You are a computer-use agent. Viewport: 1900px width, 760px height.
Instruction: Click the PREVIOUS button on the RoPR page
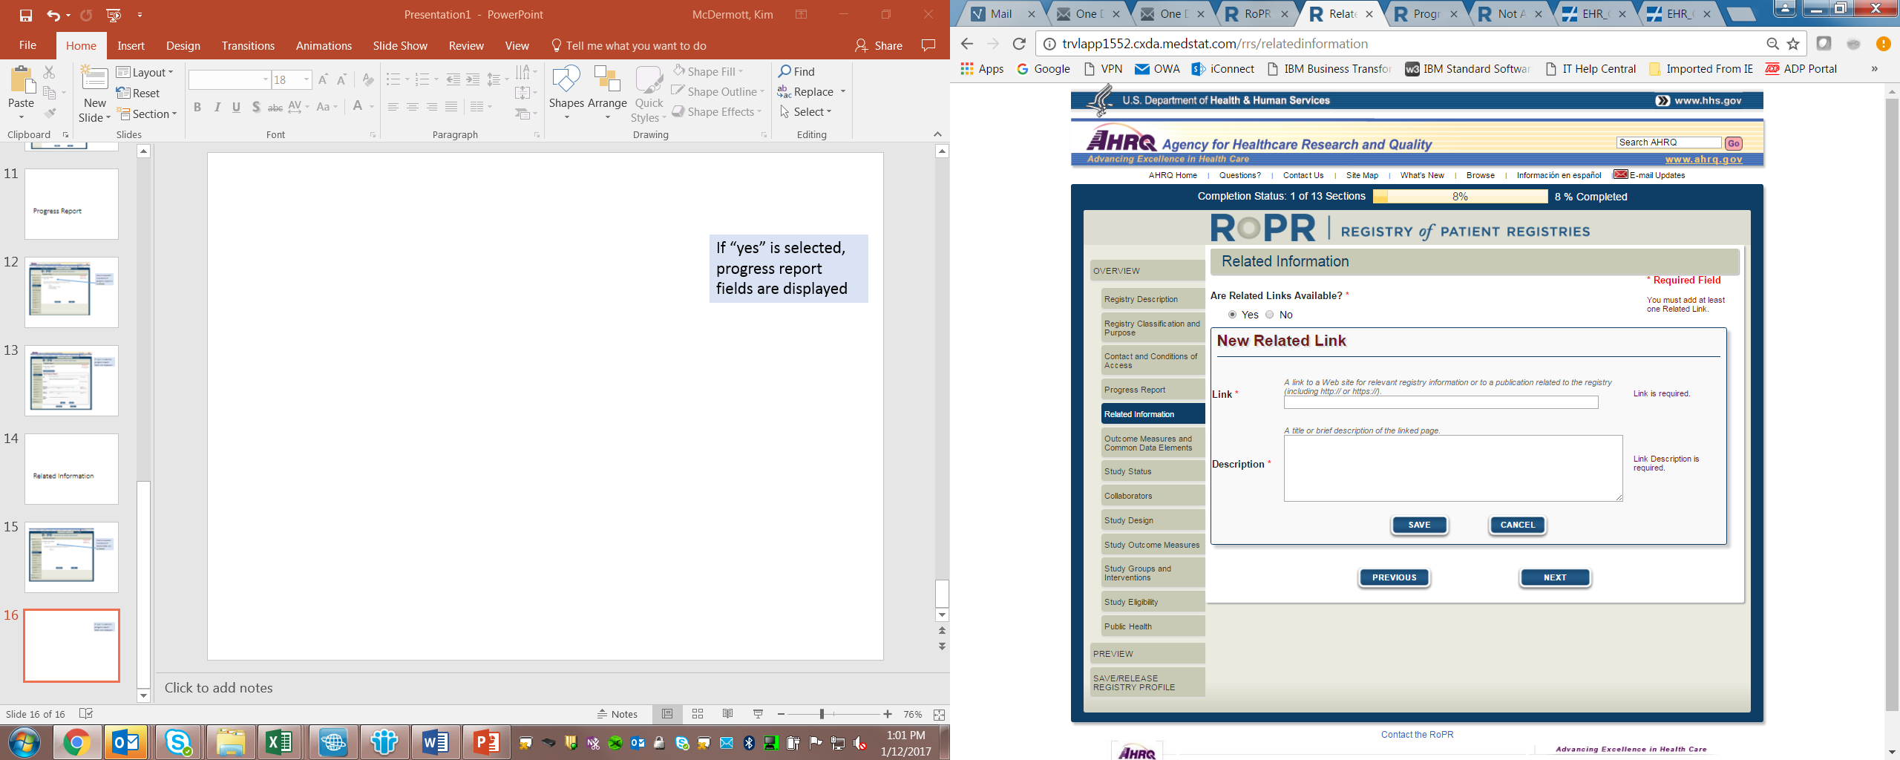[1394, 577]
